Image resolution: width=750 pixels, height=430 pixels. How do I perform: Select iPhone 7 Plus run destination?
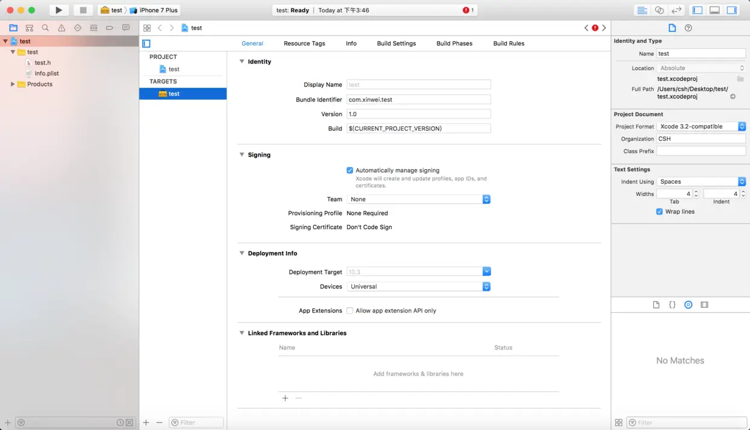[154, 10]
